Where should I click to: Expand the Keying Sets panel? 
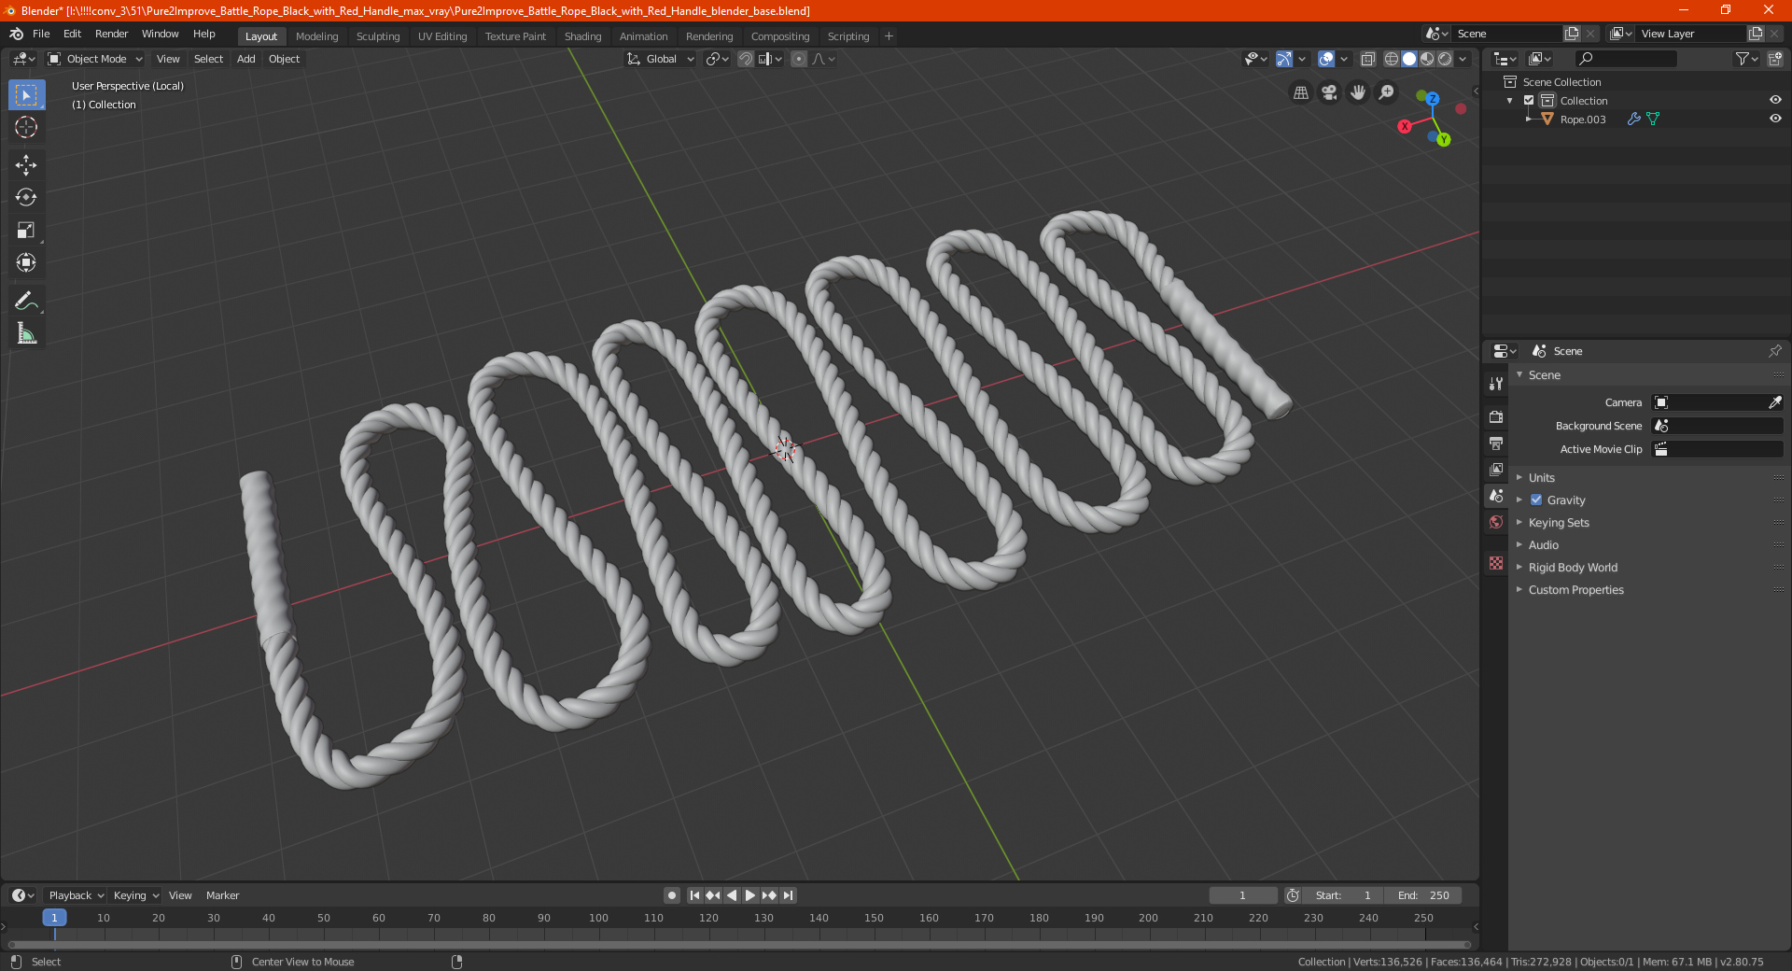click(x=1559, y=522)
